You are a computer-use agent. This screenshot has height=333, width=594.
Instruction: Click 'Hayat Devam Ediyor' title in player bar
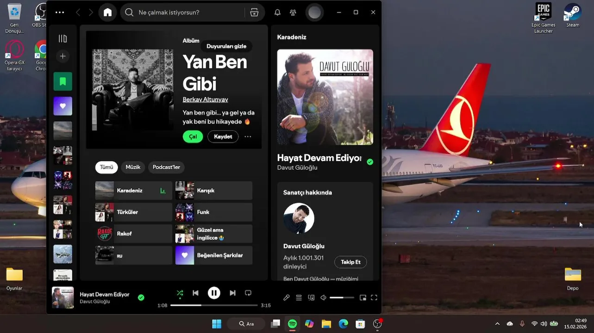click(105, 294)
